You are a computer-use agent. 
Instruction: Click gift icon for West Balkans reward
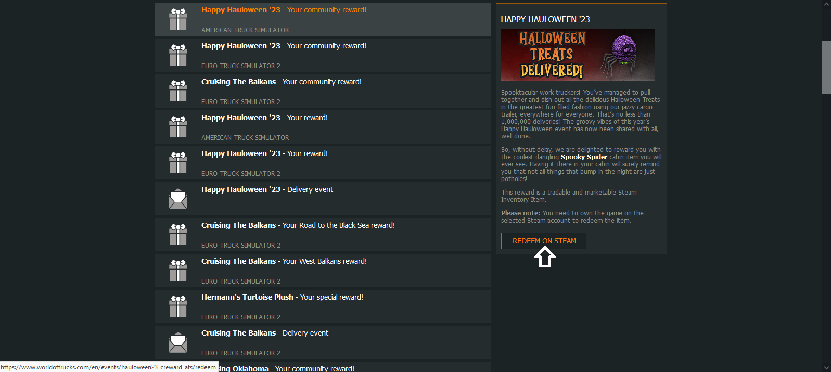(x=178, y=271)
